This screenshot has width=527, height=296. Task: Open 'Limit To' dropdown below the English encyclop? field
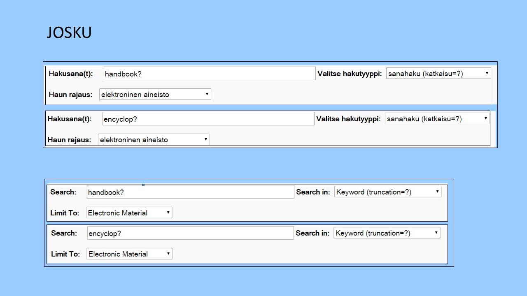pos(130,254)
